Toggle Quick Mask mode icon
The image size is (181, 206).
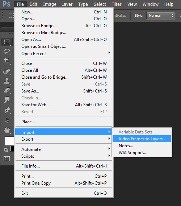click(7, 159)
